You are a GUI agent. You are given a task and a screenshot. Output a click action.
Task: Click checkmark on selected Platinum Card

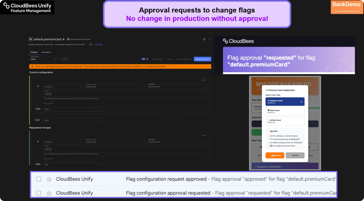[x=301, y=101]
